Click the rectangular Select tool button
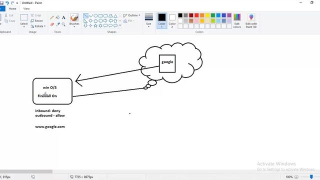This screenshot has width=320, height=180. tap(24, 18)
